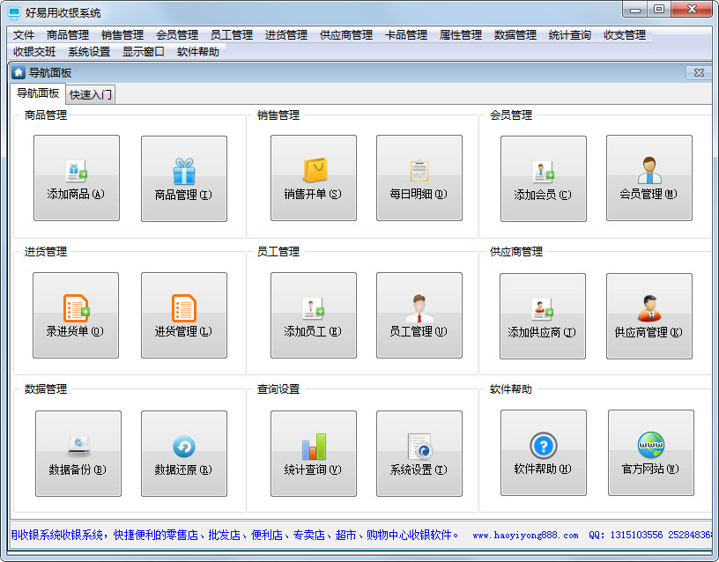This screenshot has height=562, width=719.
Task: Open the 文件 menu
Action: point(24,35)
